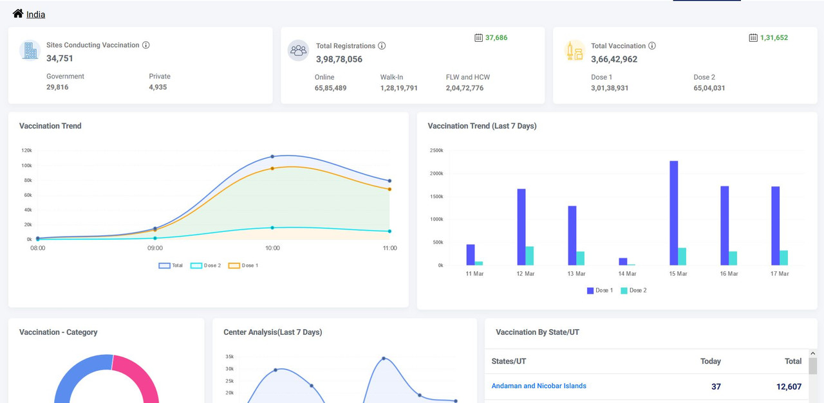Open Andaman and Nicobar Islands link

(539, 386)
